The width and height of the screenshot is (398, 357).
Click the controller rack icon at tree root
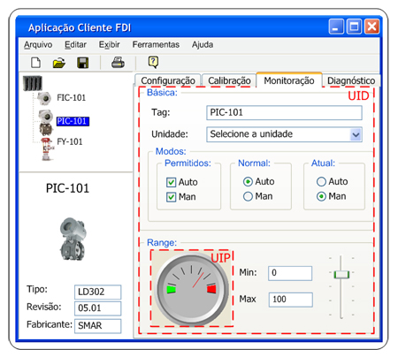[x=33, y=83]
